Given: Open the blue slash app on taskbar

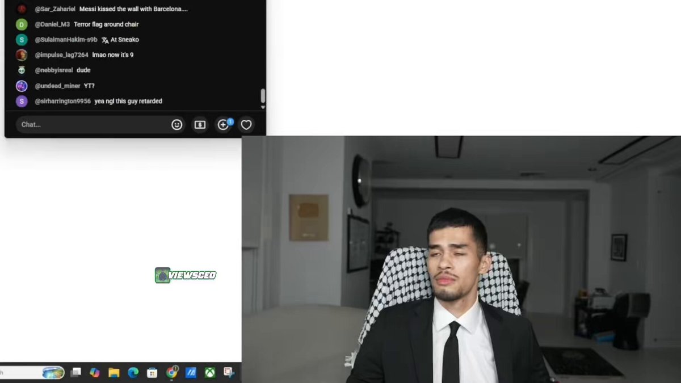Looking at the screenshot, I should [x=191, y=373].
